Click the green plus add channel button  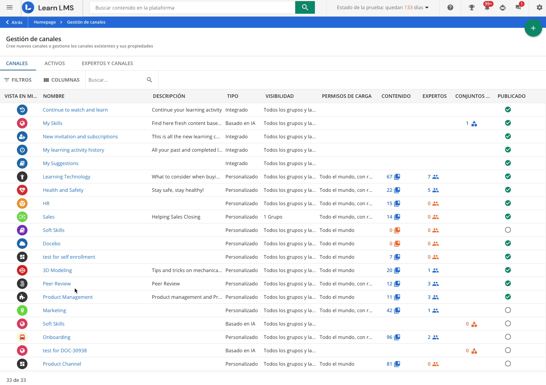[533, 28]
